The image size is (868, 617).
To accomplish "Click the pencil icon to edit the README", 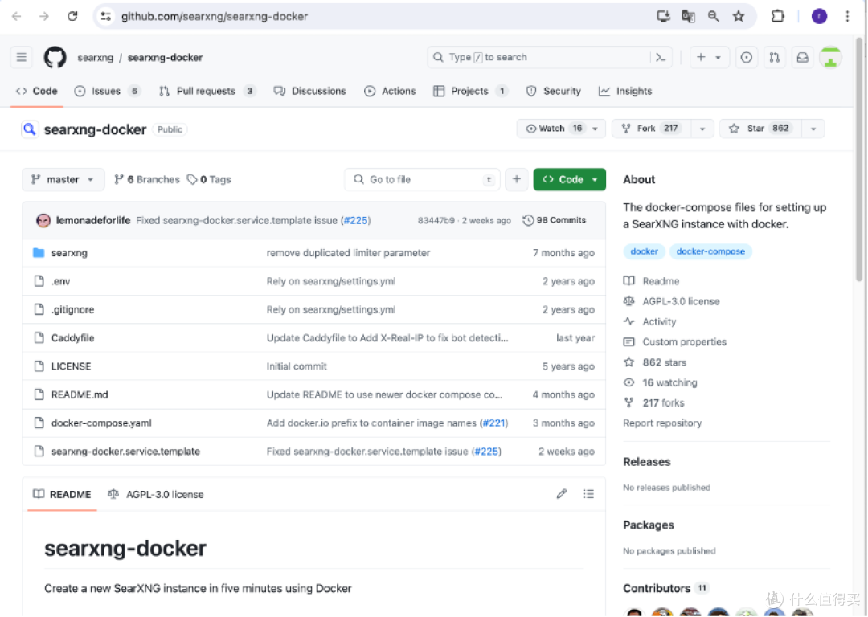I will point(561,493).
